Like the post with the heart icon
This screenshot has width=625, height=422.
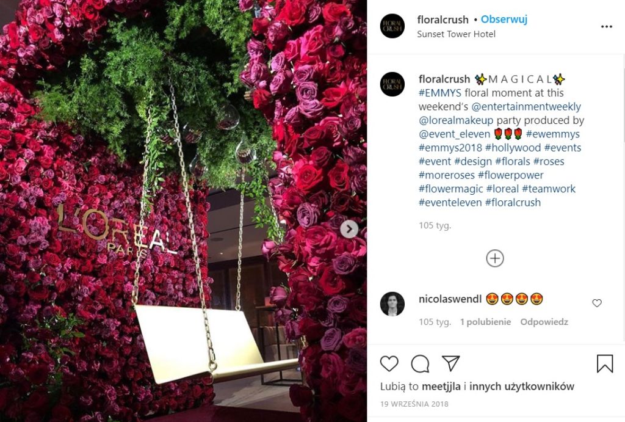pyautogui.click(x=389, y=364)
